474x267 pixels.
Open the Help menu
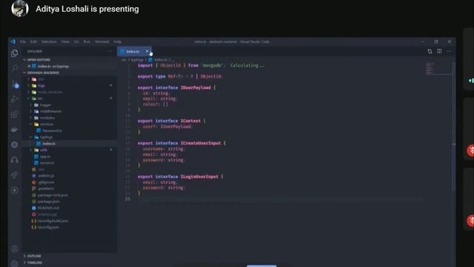[x=118, y=42]
